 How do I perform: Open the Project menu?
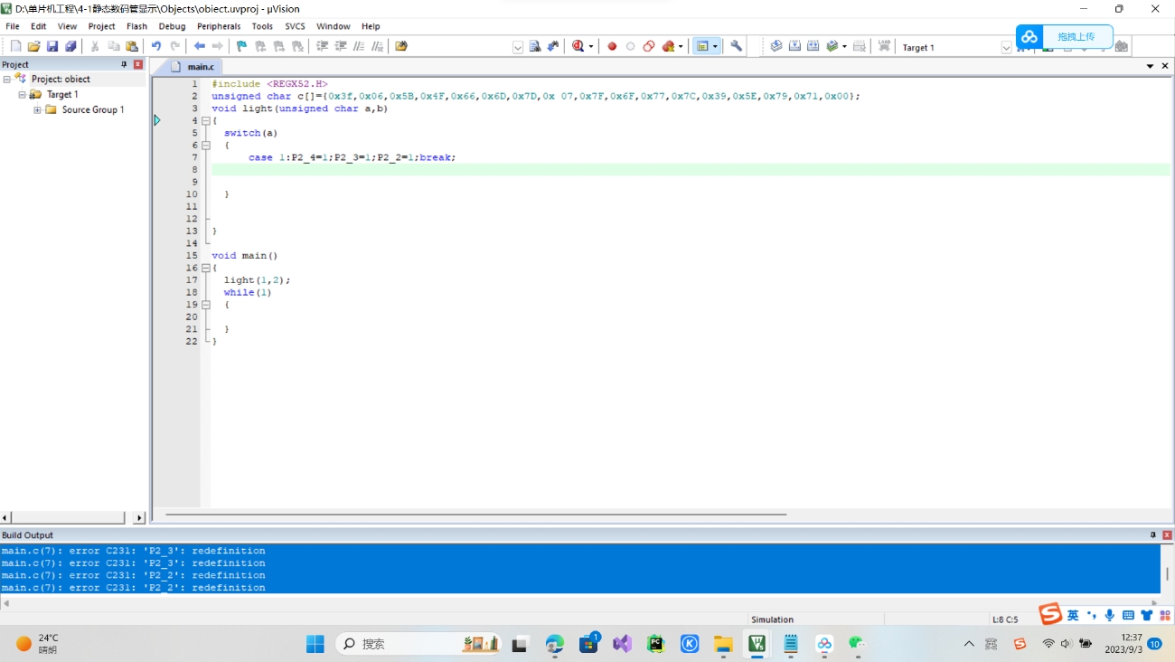click(x=101, y=26)
